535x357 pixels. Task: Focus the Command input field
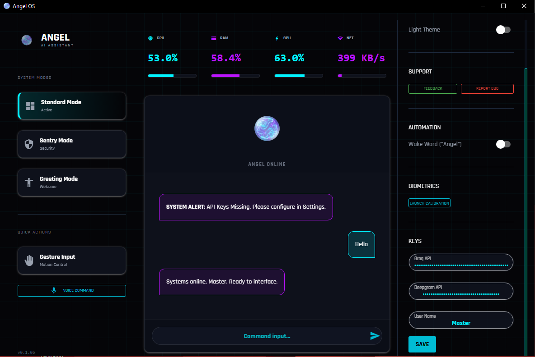tap(267, 336)
